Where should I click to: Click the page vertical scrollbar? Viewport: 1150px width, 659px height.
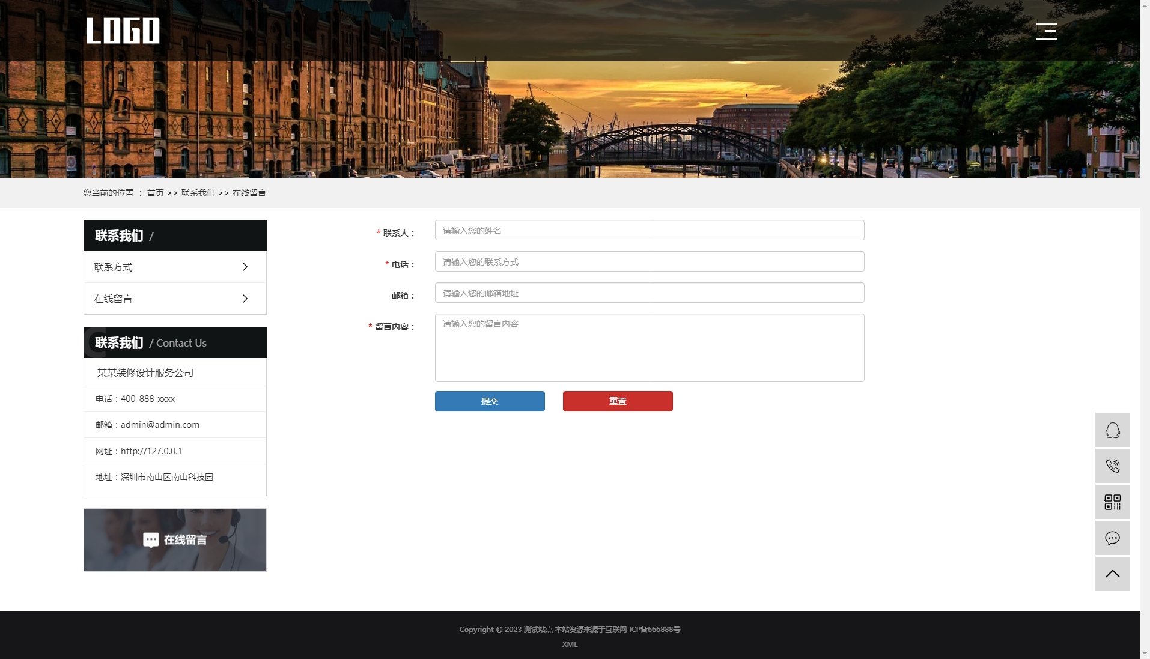[x=1145, y=329]
